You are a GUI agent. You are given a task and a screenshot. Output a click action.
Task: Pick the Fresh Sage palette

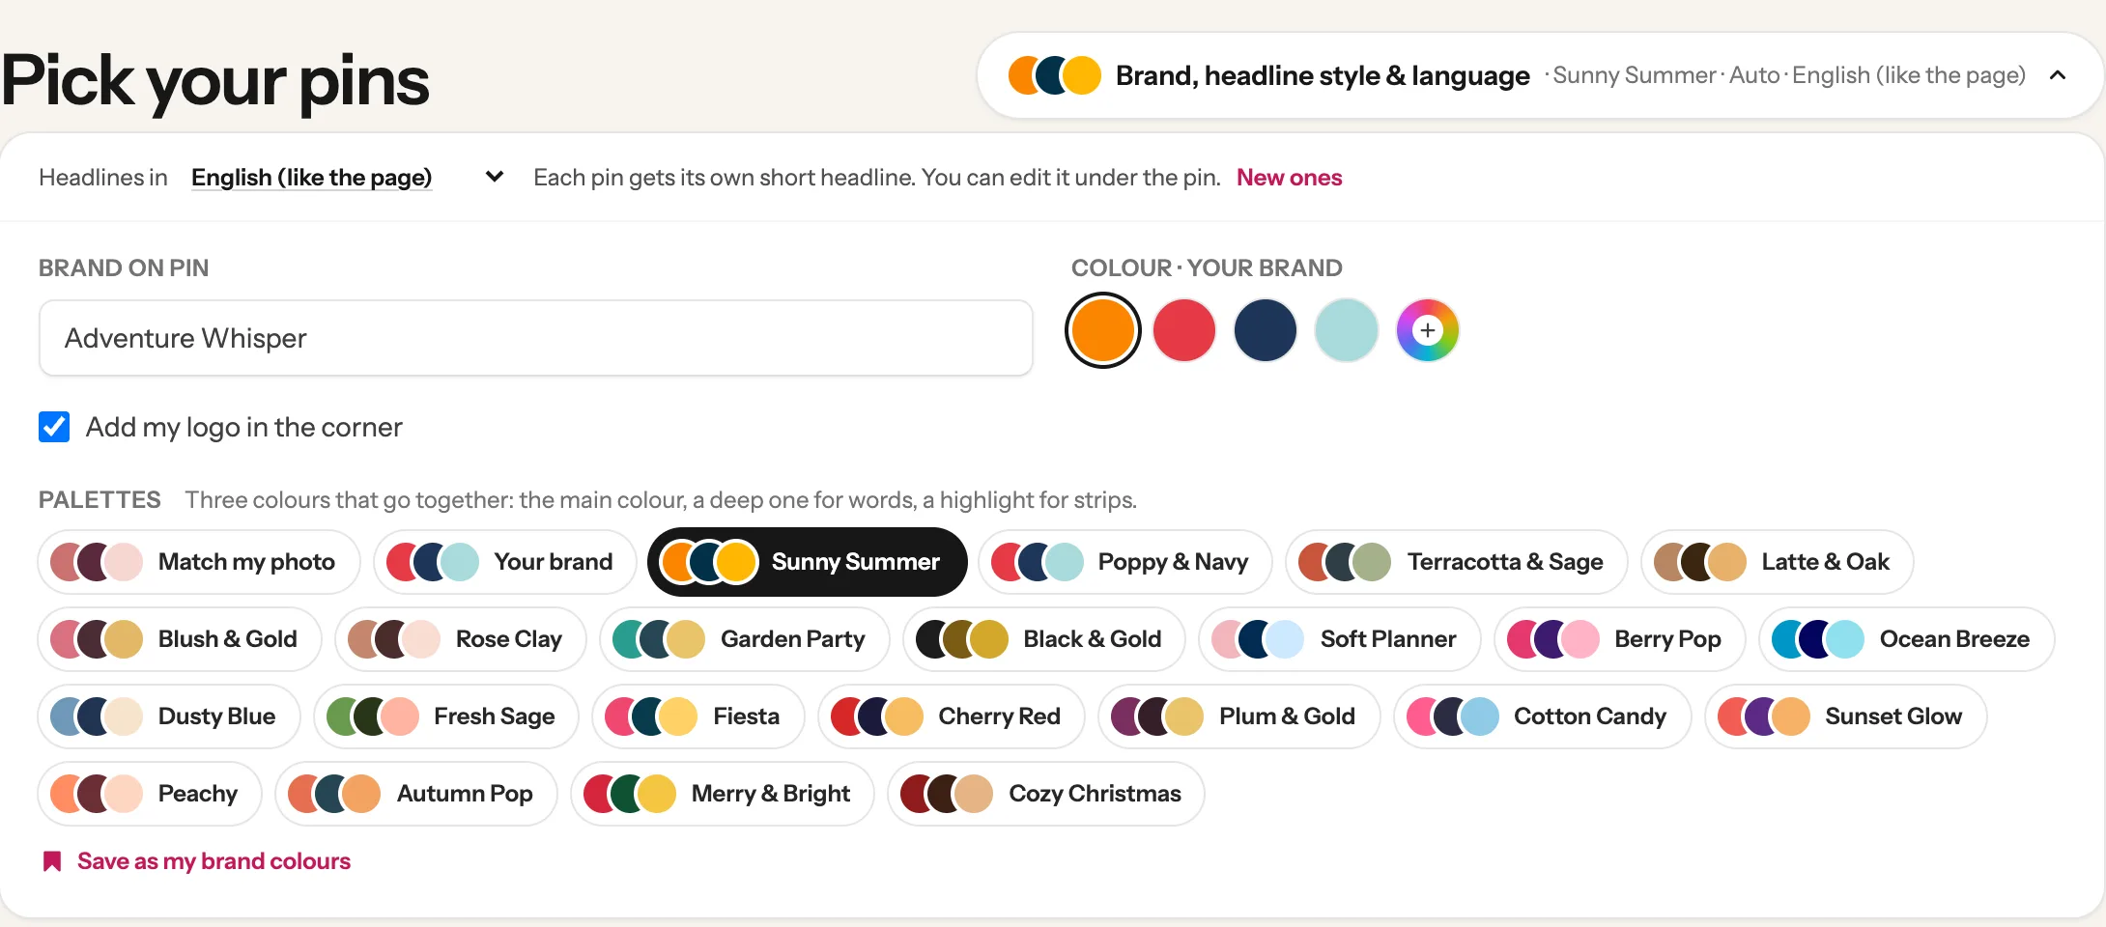(446, 716)
